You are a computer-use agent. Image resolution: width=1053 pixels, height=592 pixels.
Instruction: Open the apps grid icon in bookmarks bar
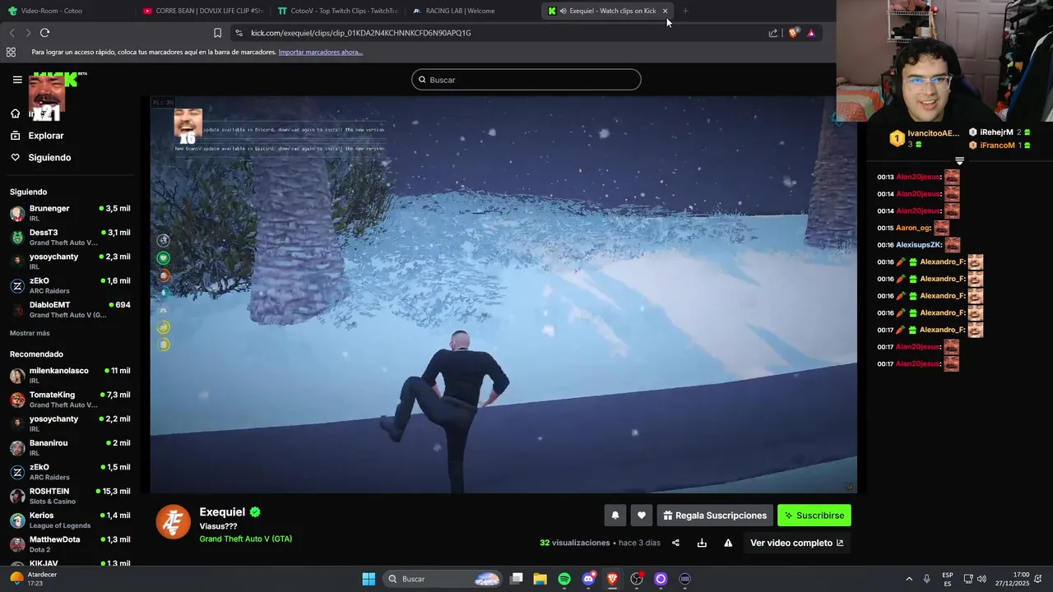pos(11,52)
